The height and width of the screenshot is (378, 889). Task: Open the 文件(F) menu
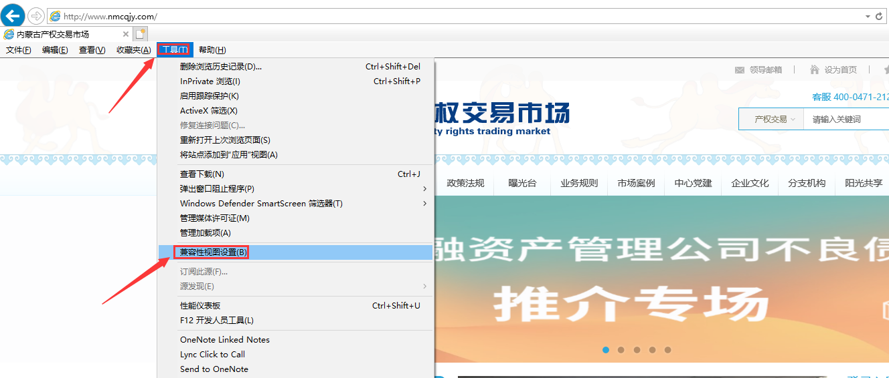coord(19,50)
